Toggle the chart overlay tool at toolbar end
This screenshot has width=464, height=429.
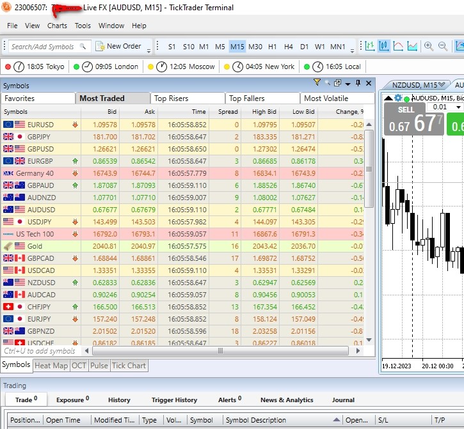[460, 46]
